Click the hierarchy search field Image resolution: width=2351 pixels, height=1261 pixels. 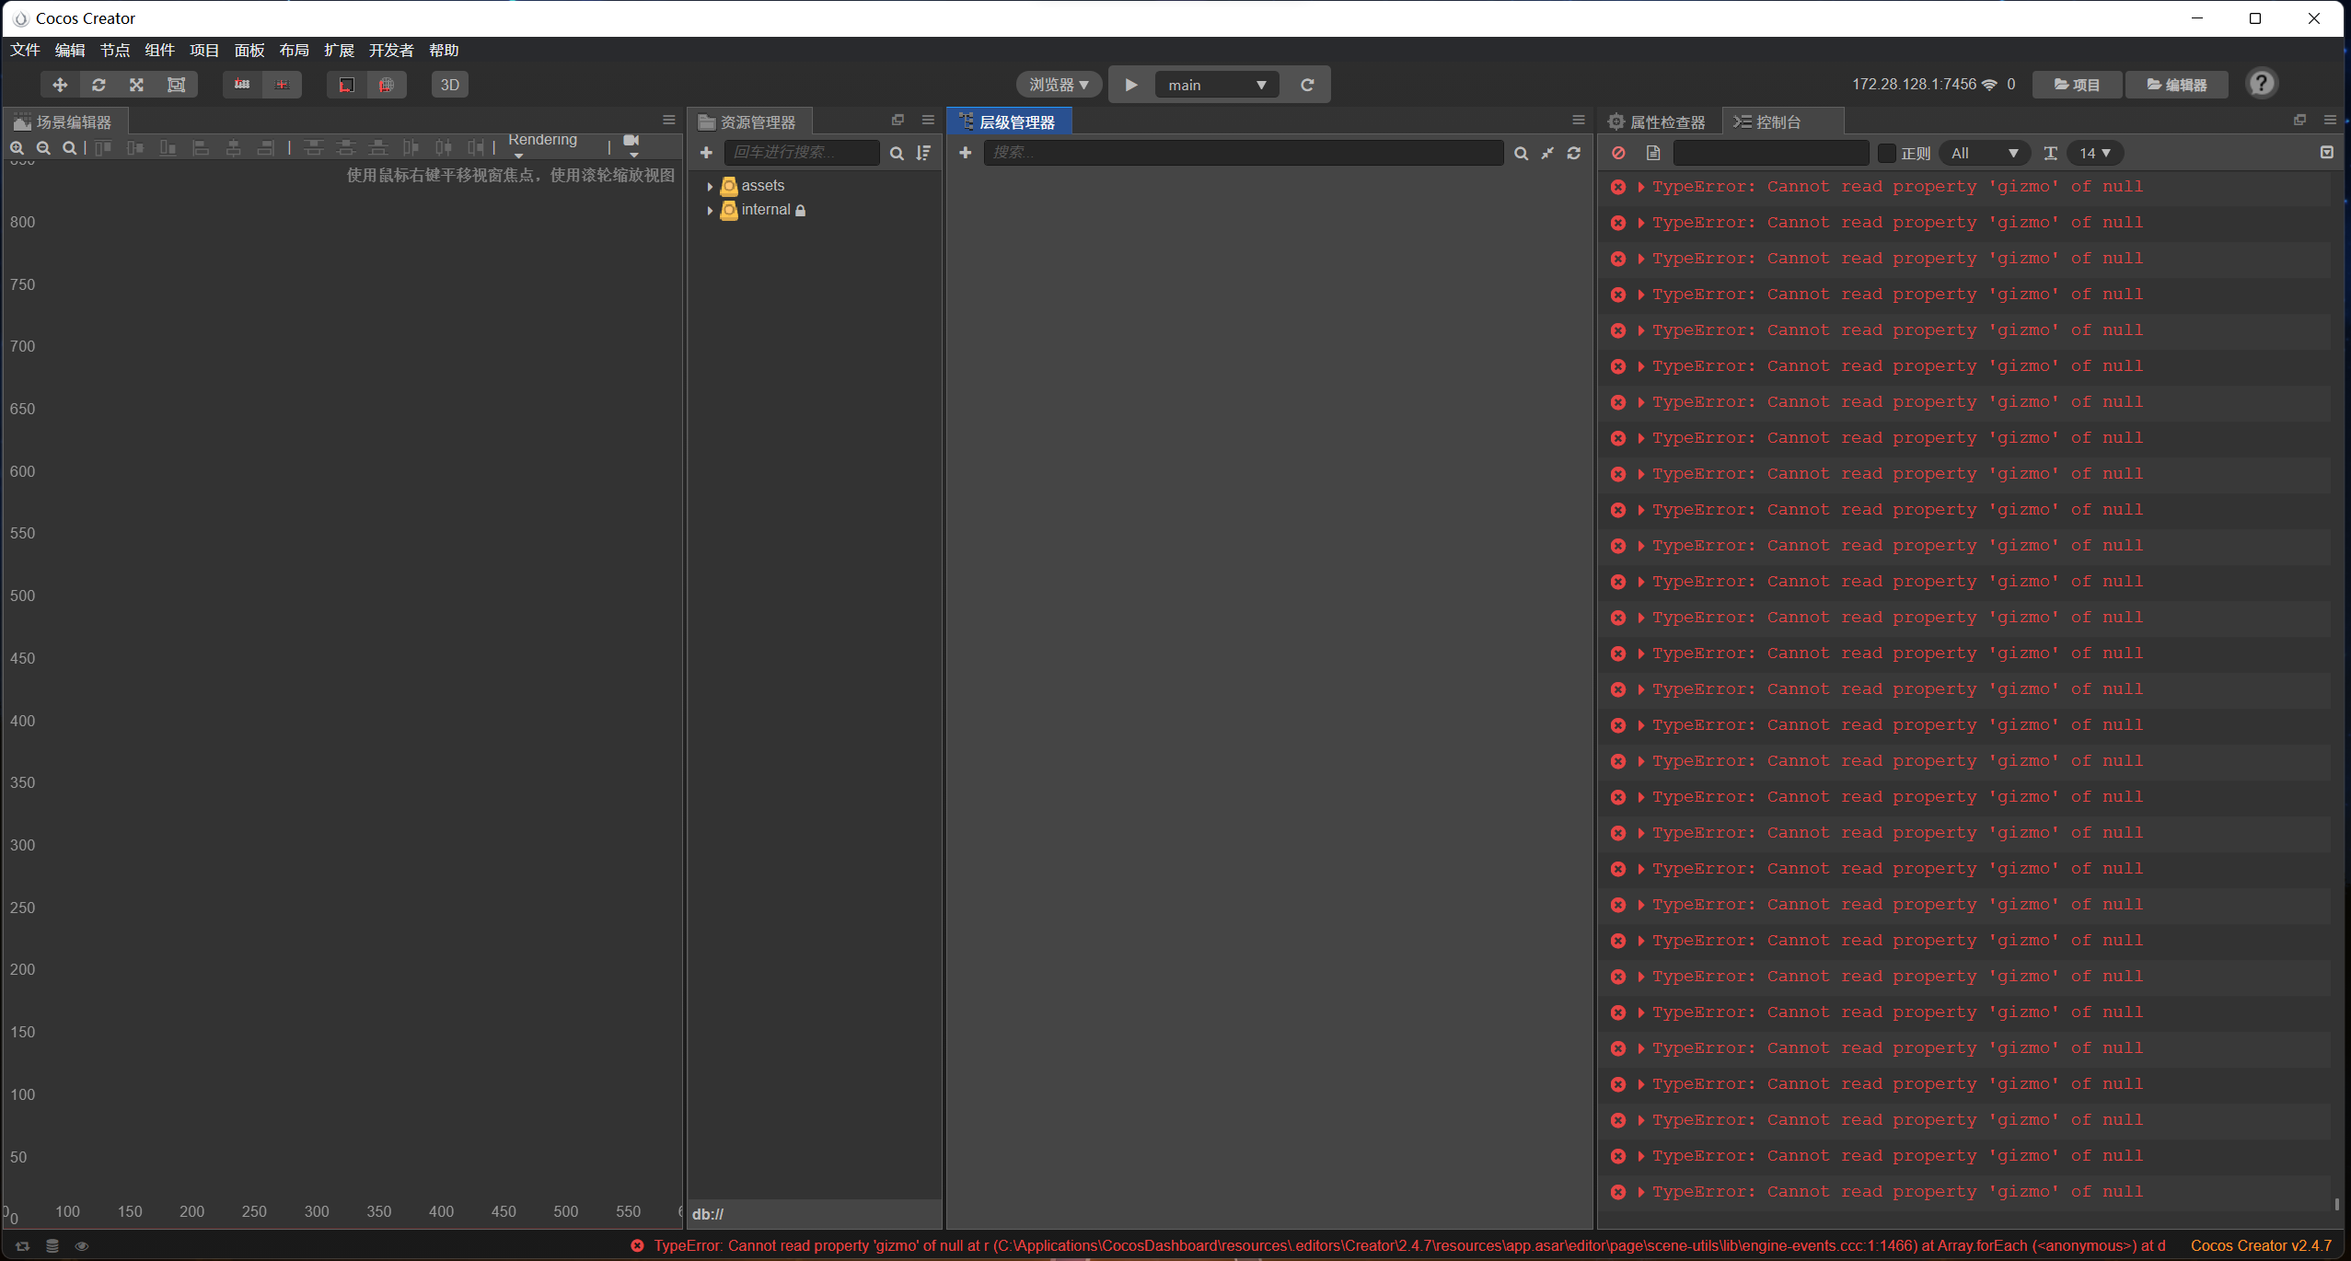[x=1243, y=153]
